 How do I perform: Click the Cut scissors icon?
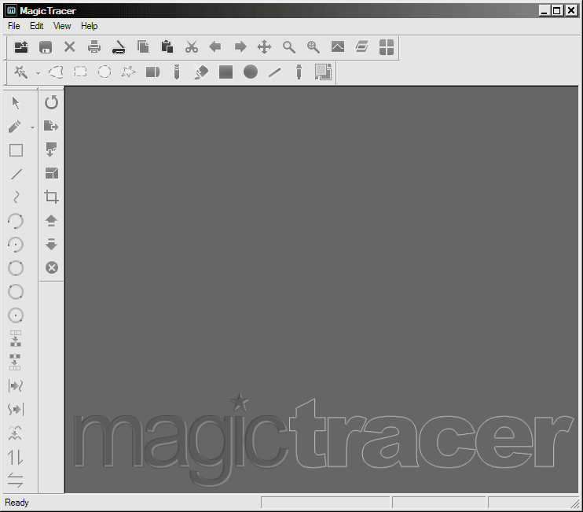pyautogui.click(x=192, y=47)
